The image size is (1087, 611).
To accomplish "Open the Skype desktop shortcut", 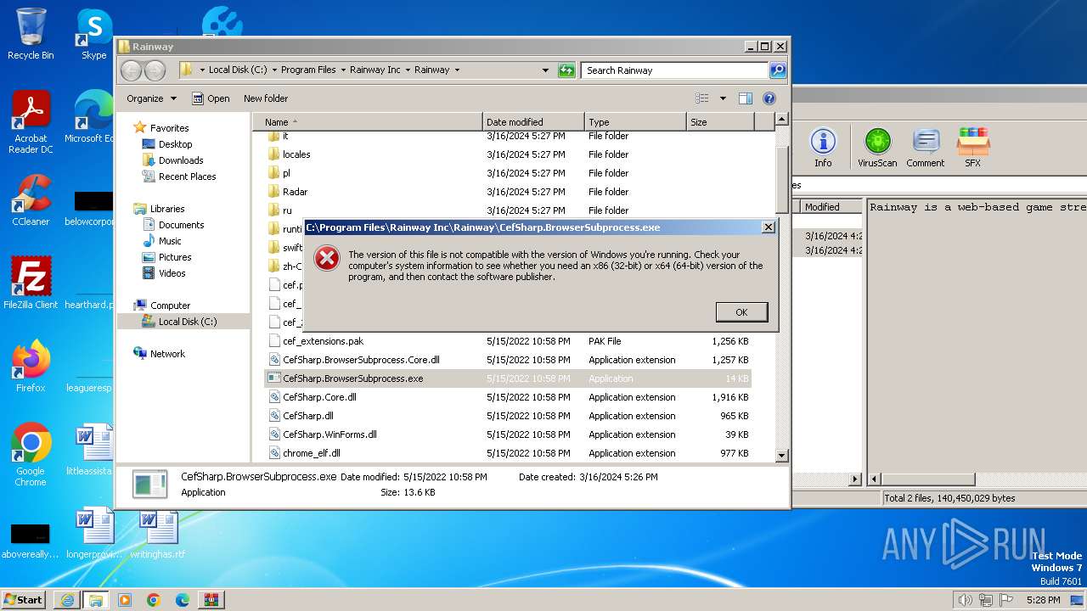I will coord(93,34).
